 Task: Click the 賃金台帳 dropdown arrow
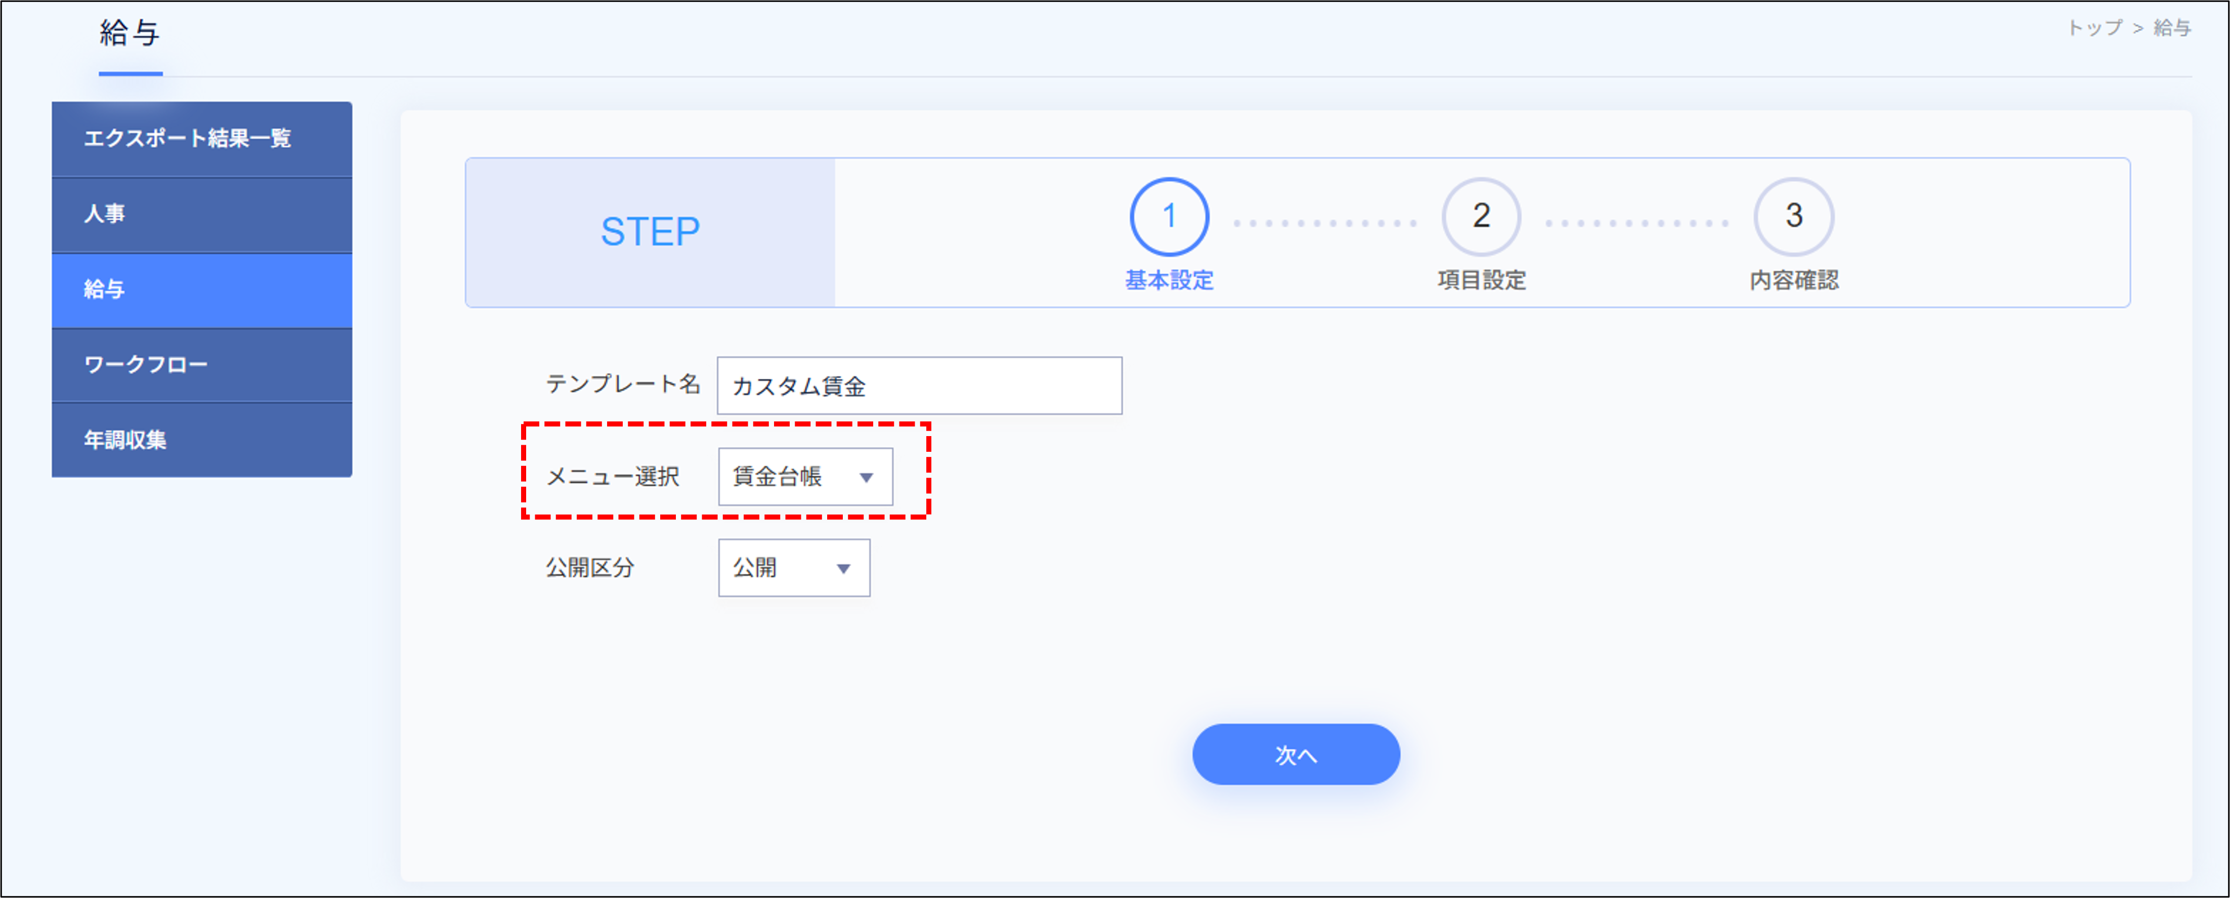tap(866, 477)
